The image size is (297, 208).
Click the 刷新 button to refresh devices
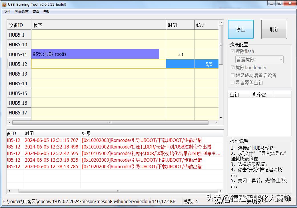pyautogui.click(x=274, y=29)
